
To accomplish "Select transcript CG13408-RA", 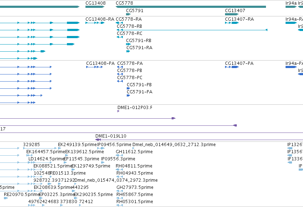I will 100,19.
